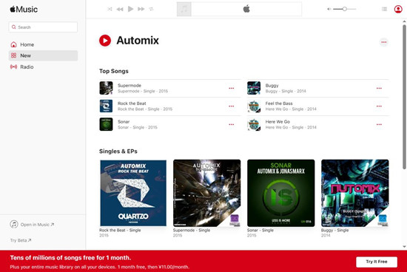Image resolution: width=407 pixels, height=272 pixels.
Task: Play Automix with the red play button
Action: click(105, 41)
